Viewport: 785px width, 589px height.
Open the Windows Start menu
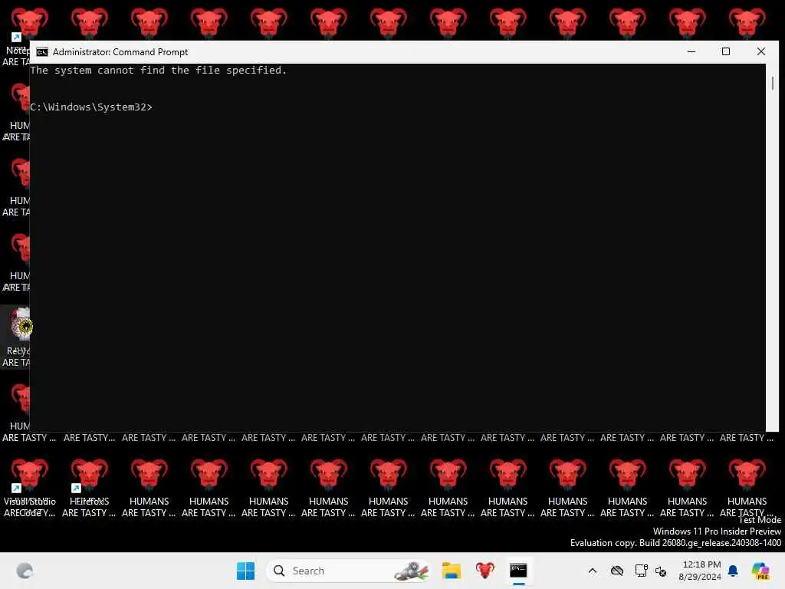[x=245, y=571]
